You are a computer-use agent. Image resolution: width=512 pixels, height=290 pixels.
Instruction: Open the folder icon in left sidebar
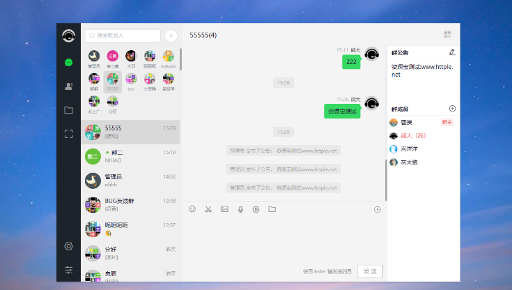click(69, 110)
